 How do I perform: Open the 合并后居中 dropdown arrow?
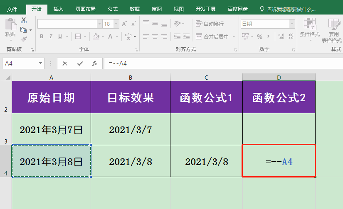point(234,36)
